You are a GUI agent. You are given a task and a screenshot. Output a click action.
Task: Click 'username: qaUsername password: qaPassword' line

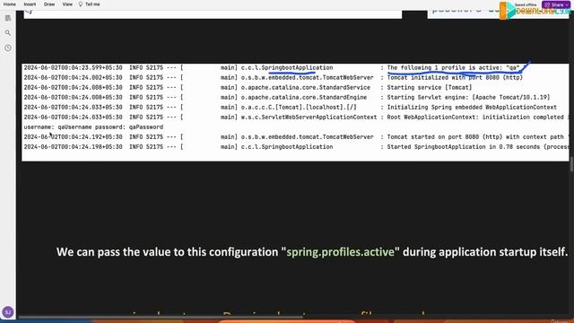[x=93, y=127]
